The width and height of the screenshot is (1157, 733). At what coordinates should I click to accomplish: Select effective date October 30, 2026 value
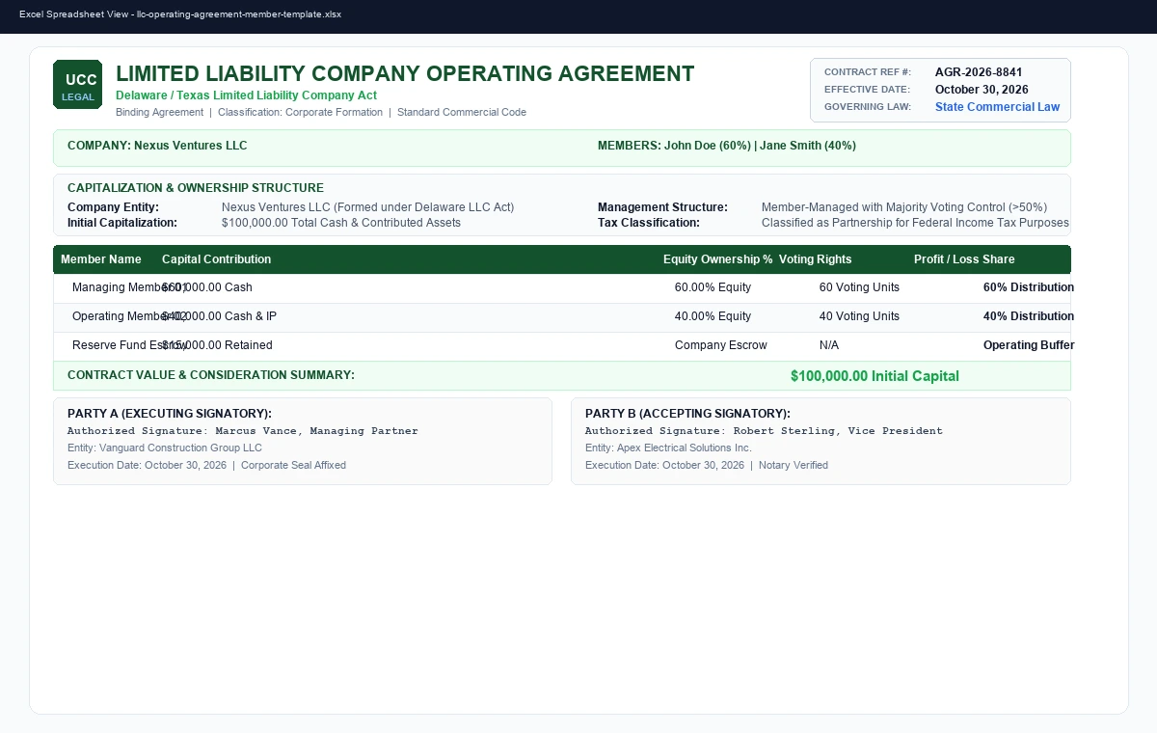[x=982, y=90]
